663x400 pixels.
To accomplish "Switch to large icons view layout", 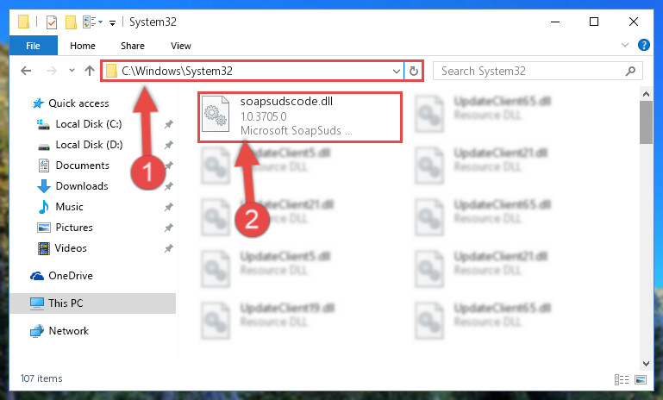I will pos(641,379).
